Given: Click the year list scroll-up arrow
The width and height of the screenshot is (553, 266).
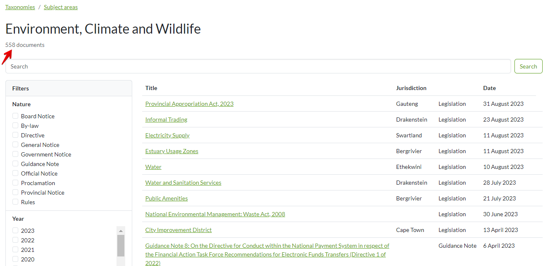Looking at the screenshot, I should tap(121, 231).
